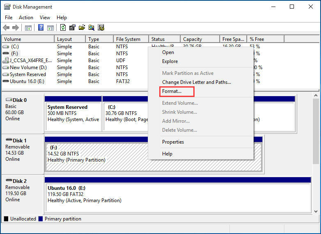Select the (C:) volume name in the list
321x234 pixels.
[15, 47]
